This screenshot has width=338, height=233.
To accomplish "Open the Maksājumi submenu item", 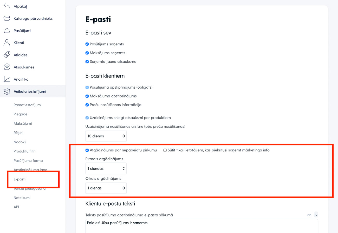I will pyautogui.click(x=23, y=124).
